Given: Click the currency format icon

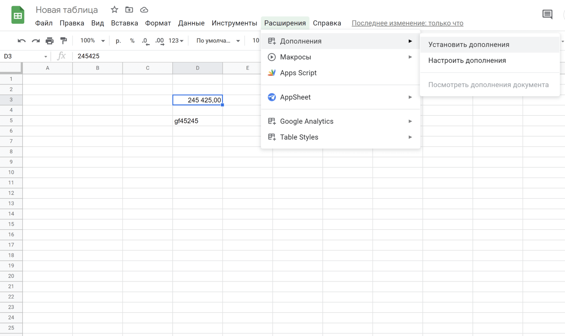Looking at the screenshot, I should 118,41.
